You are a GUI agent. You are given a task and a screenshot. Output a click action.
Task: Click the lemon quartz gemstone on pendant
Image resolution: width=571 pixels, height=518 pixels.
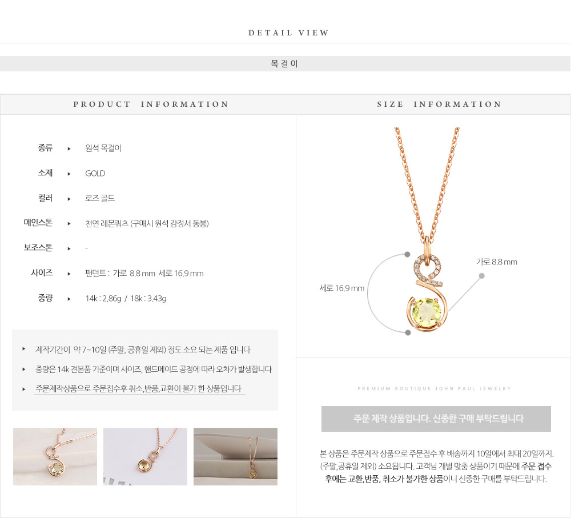pyautogui.click(x=427, y=313)
